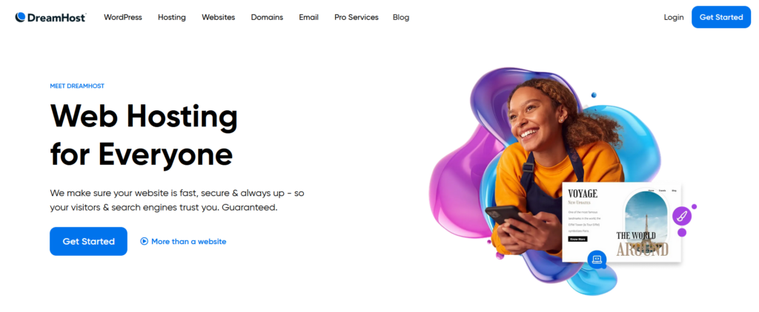Click the Login link
Viewport: 759px width, 312px height.
click(x=674, y=18)
